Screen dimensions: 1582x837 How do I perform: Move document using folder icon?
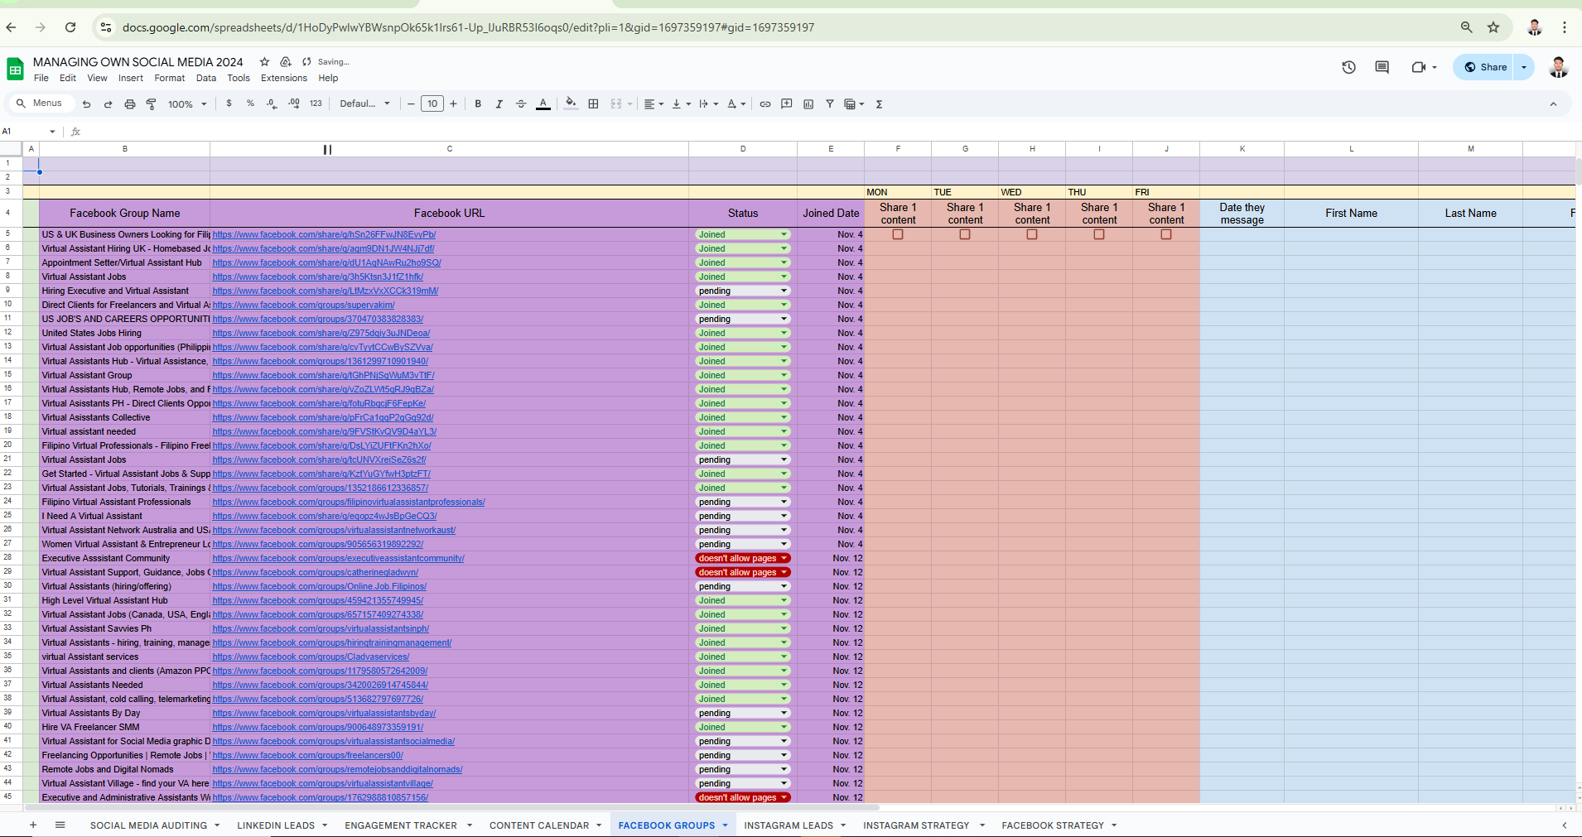286,62
